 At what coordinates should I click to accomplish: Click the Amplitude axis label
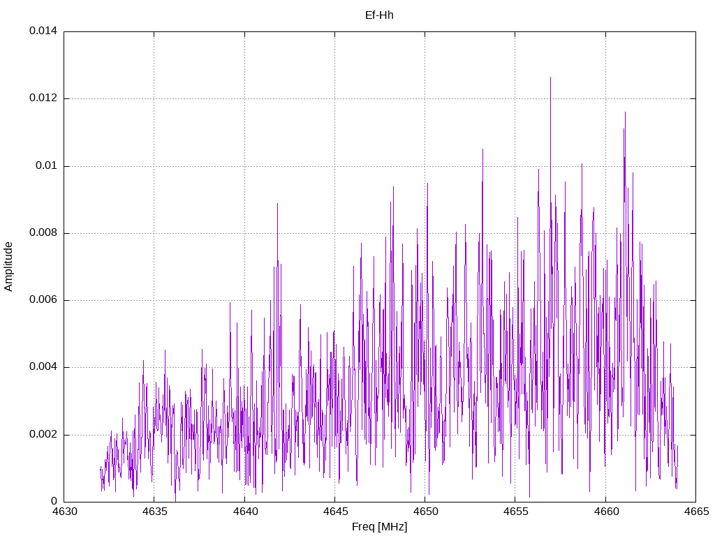tap(8, 267)
